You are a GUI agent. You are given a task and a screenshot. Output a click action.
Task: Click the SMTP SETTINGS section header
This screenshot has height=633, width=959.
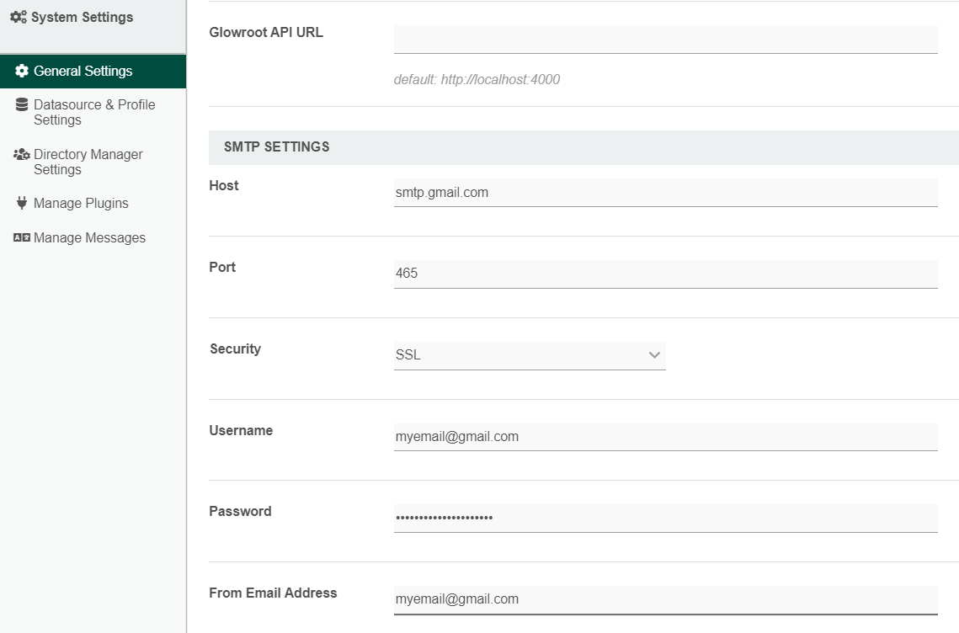[277, 147]
